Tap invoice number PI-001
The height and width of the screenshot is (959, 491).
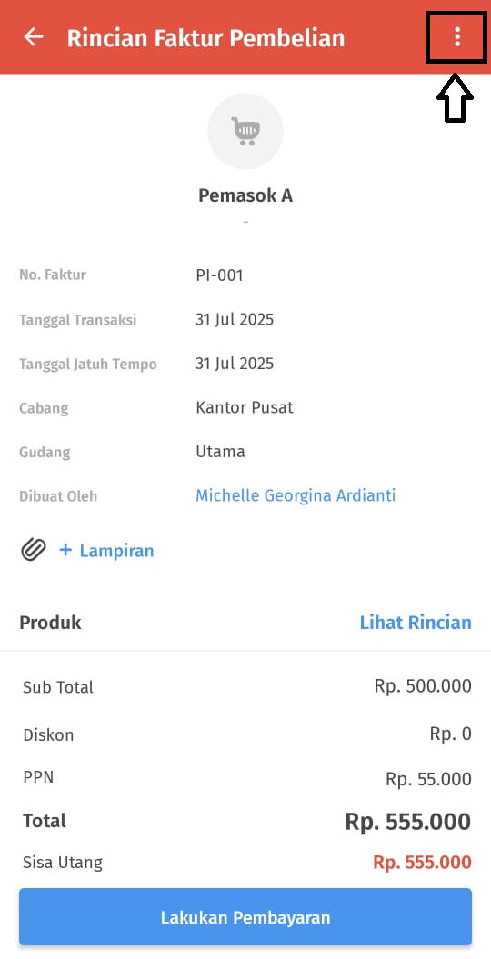tap(219, 275)
